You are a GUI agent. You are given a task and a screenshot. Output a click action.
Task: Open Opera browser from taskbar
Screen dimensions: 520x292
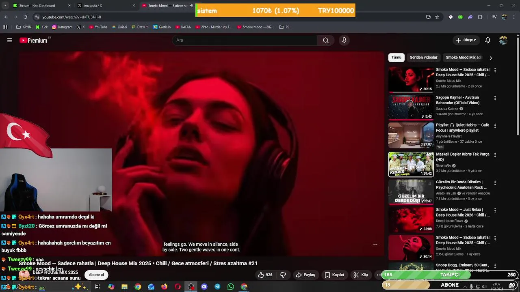178,287
